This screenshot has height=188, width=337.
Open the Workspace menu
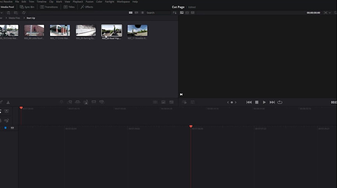coord(123,2)
